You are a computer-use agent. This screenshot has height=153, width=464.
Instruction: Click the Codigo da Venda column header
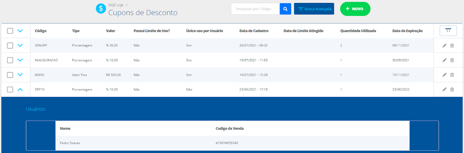(230, 128)
